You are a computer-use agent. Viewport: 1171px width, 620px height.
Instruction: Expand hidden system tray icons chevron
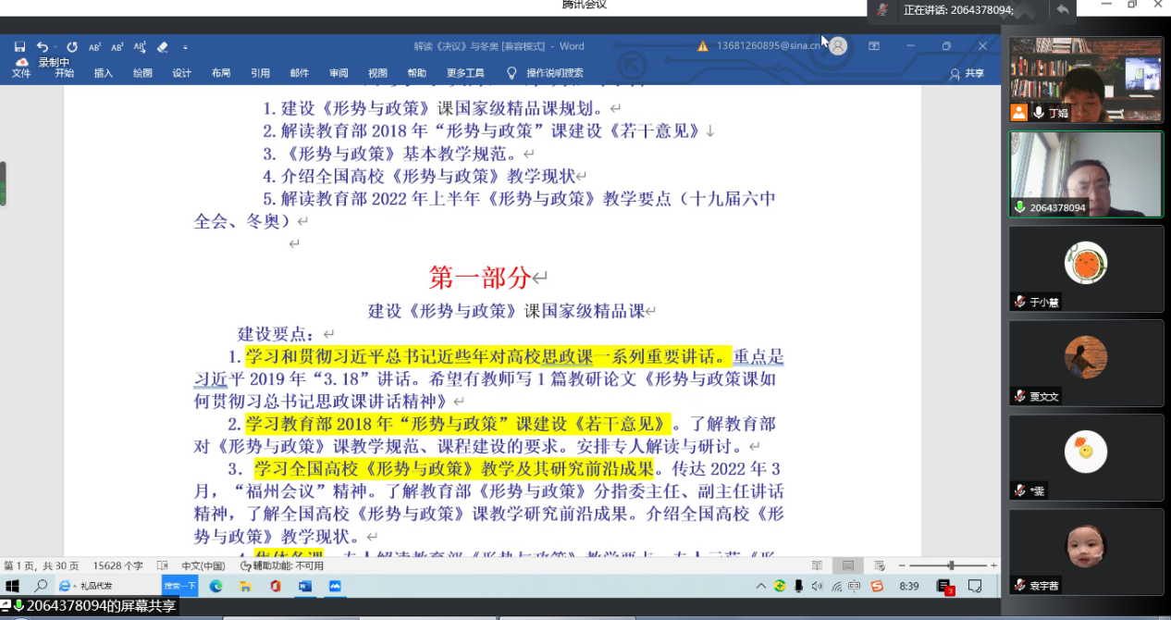[x=761, y=586]
